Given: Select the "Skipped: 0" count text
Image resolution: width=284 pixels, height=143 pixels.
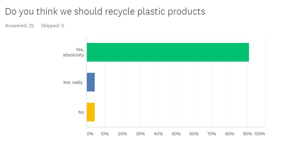Looking at the screenshot, I should (x=53, y=26).
